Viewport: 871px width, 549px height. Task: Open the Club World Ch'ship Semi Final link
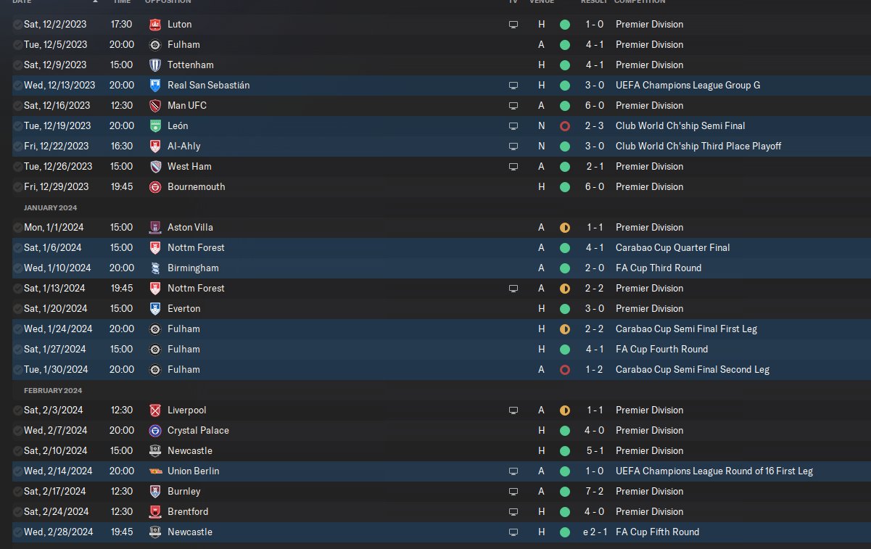680,126
